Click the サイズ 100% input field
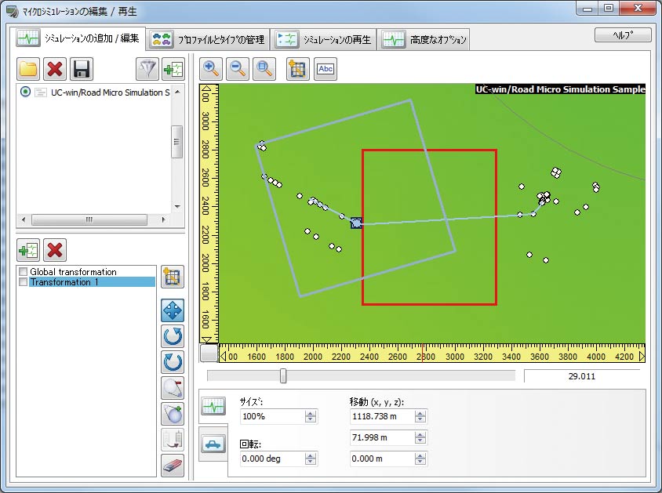Viewport: 662px width, 493px height. pyautogui.click(x=272, y=416)
